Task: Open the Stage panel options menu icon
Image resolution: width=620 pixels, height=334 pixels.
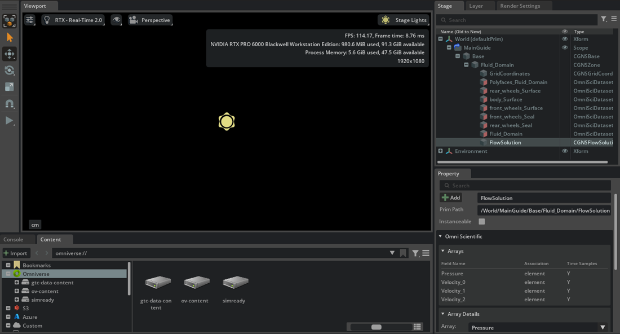Action: [614, 19]
